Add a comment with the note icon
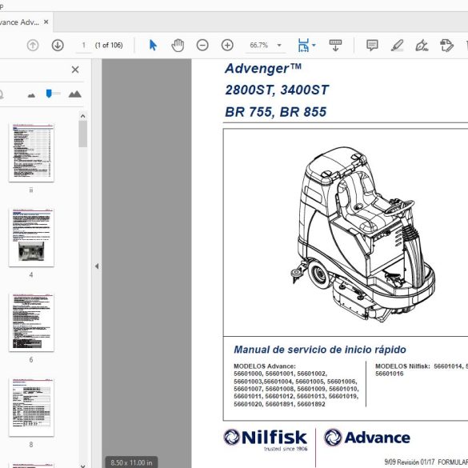Image resolution: width=468 pixels, height=468 pixels. [x=372, y=46]
